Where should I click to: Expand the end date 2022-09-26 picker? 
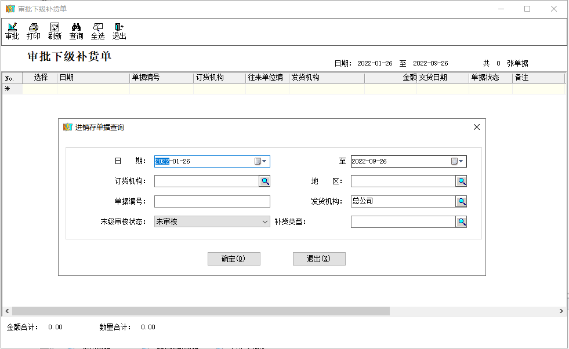point(458,162)
